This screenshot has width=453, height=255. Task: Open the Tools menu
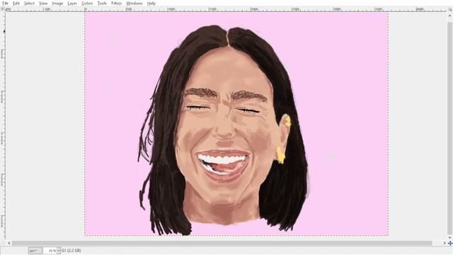coord(102,3)
